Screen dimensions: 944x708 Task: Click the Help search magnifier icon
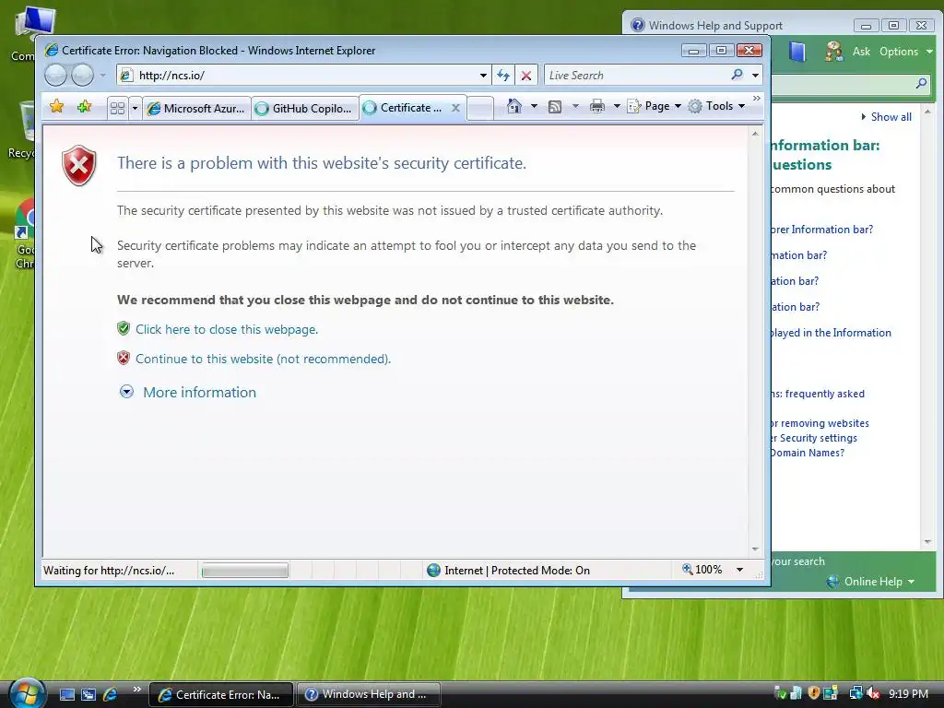[x=921, y=83]
